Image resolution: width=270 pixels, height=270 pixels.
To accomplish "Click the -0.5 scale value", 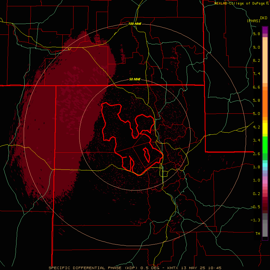I will tap(256, 207).
